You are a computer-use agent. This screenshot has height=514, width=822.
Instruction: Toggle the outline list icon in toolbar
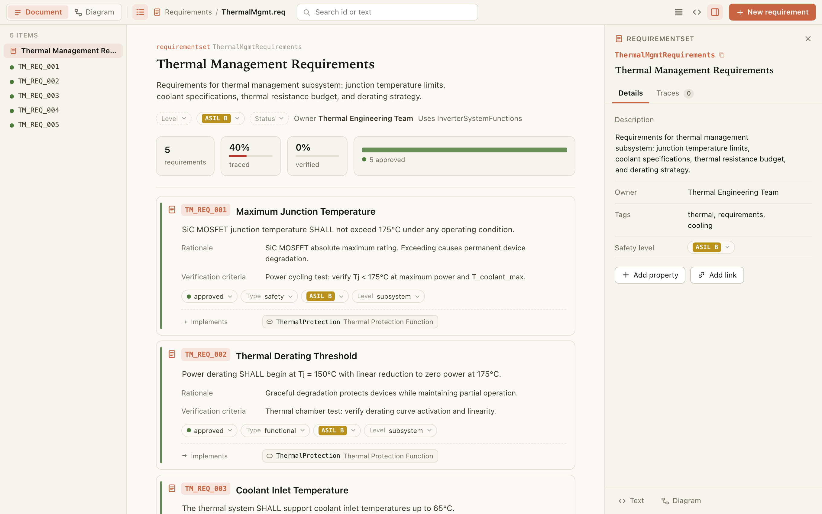point(140,12)
